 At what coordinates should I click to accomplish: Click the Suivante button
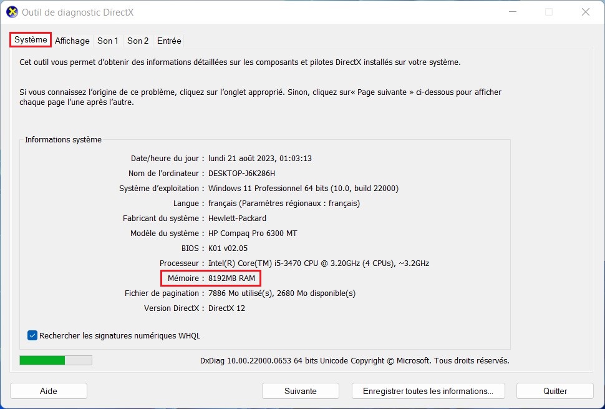click(x=301, y=391)
